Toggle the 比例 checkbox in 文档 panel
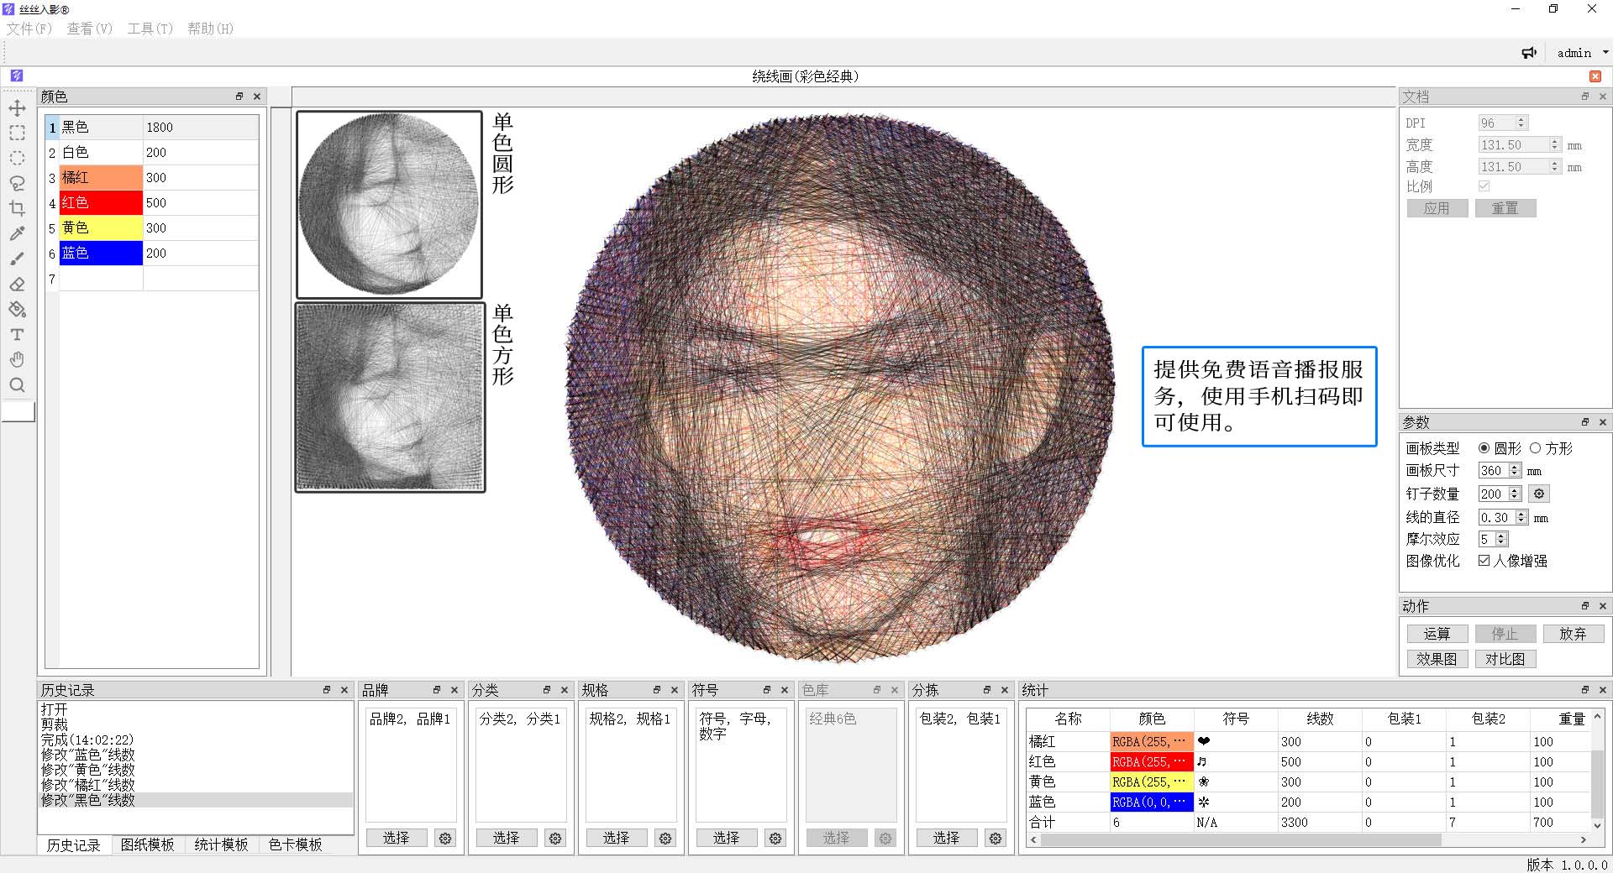Viewport: 1613px width, 873px height. [1484, 186]
